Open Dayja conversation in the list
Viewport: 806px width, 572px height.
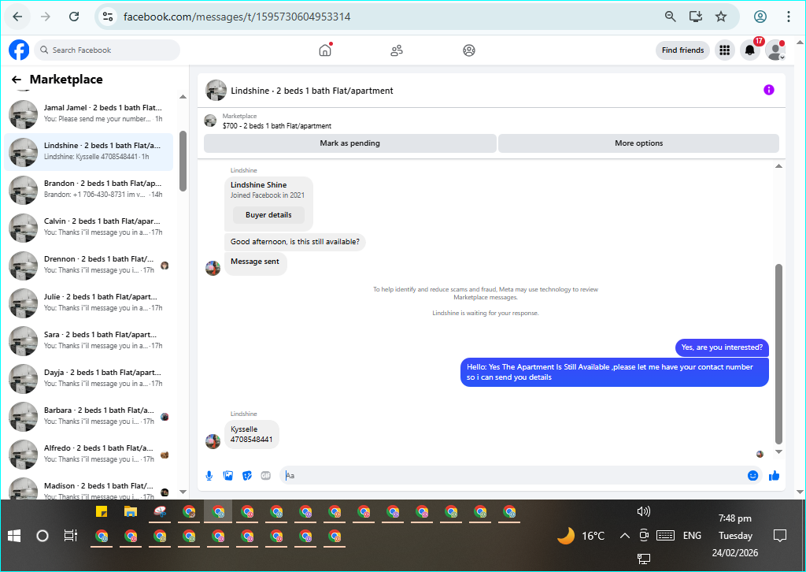click(88, 378)
